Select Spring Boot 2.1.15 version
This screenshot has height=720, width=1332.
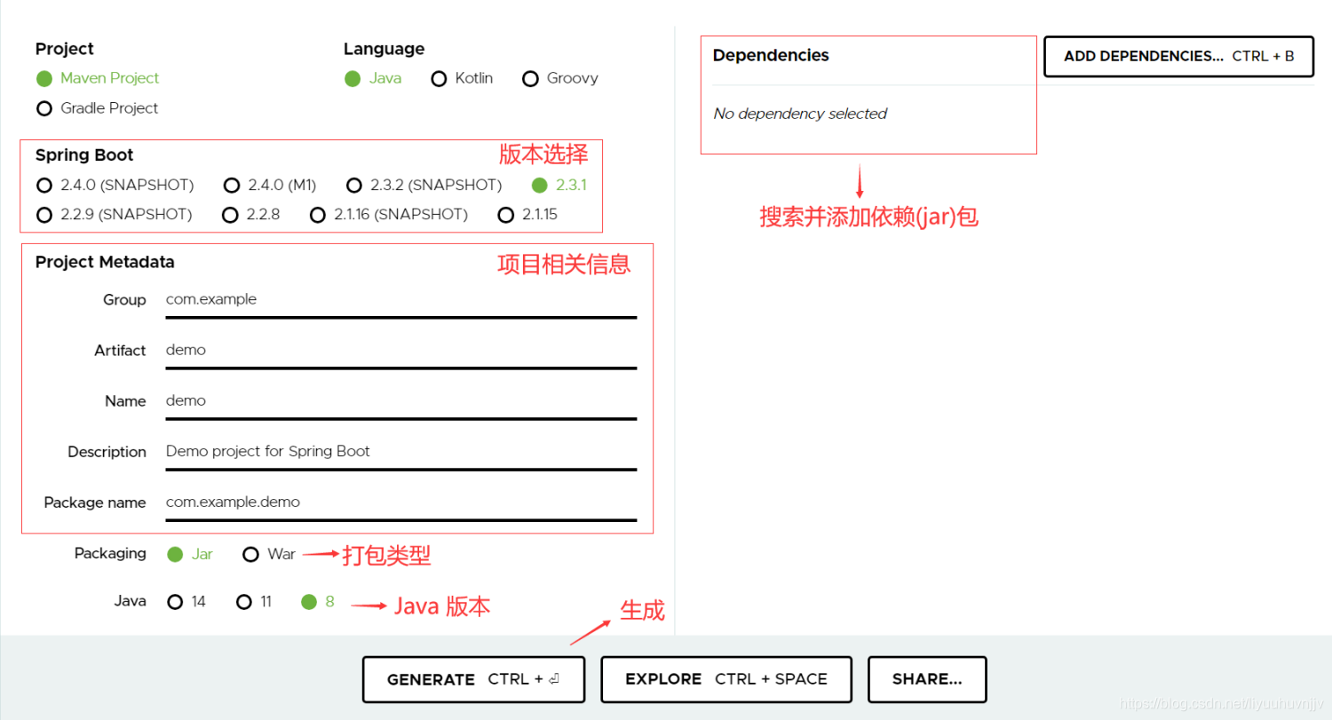(x=527, y=215)
